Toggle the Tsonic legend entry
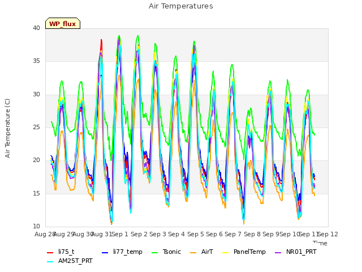The image size is (362, 272). tap(166, 252)
